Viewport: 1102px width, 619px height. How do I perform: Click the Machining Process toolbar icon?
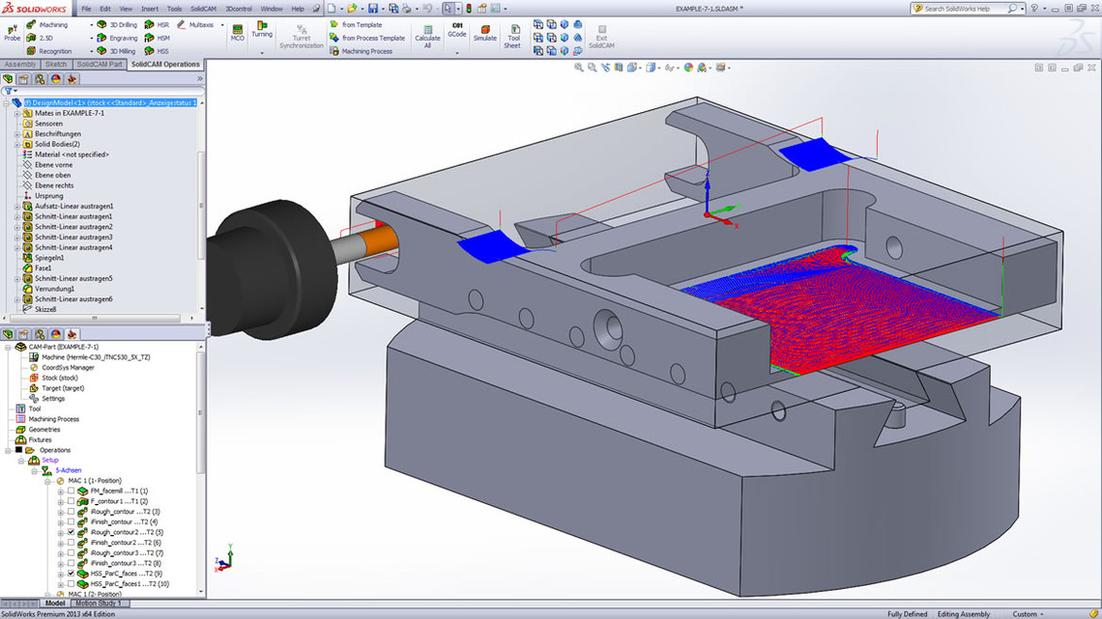click(334, 51)
